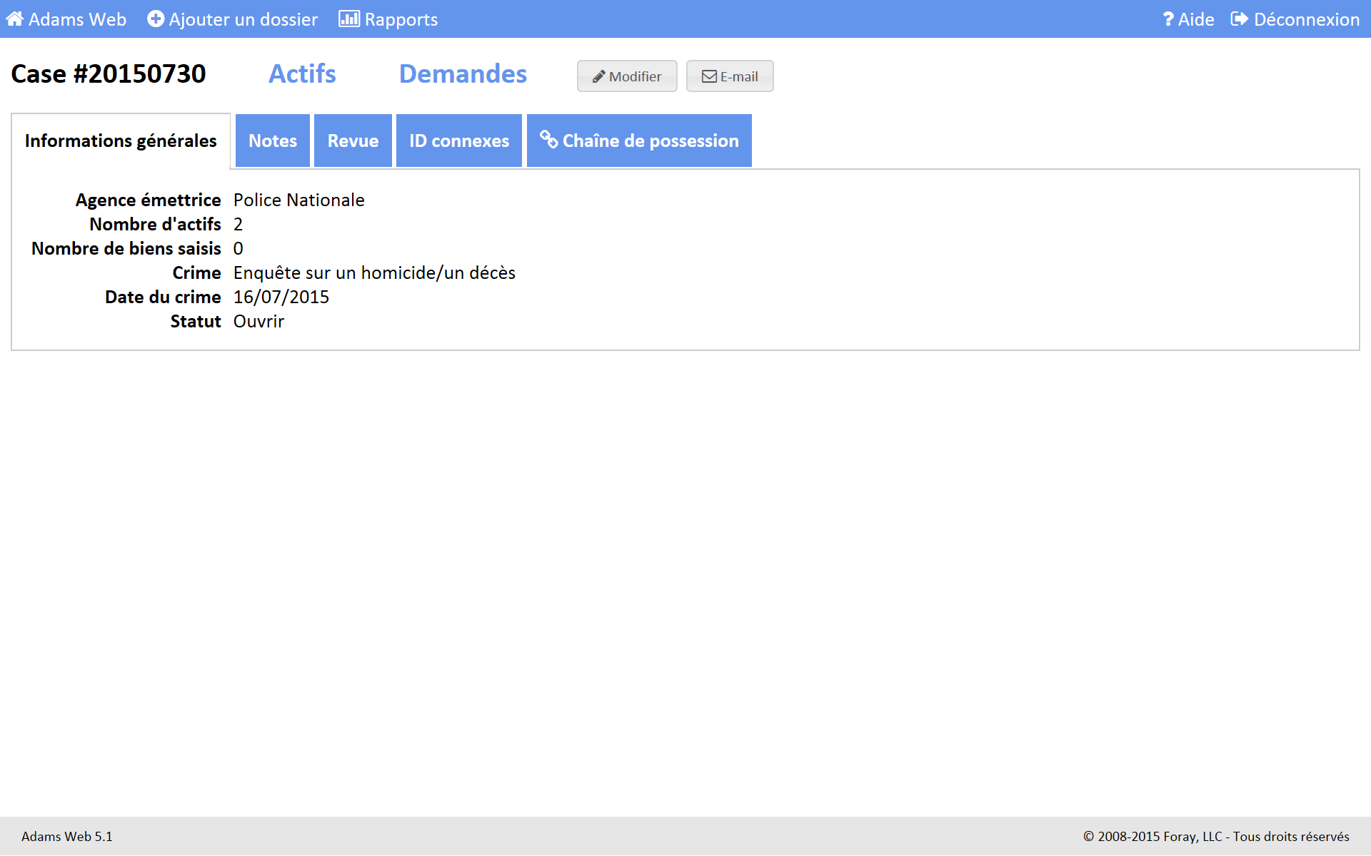Switch to the Revue tab
The image size is (1371, 856).
[353, 141]
